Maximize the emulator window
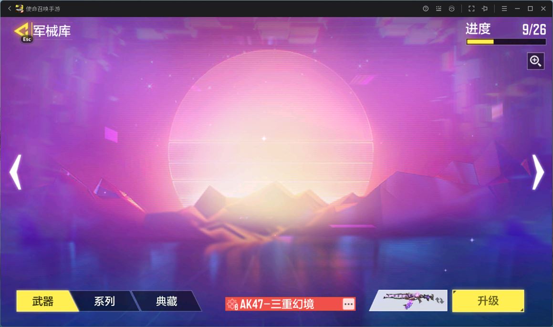Viewport: 553px width, 327px height. pos(530,9)
